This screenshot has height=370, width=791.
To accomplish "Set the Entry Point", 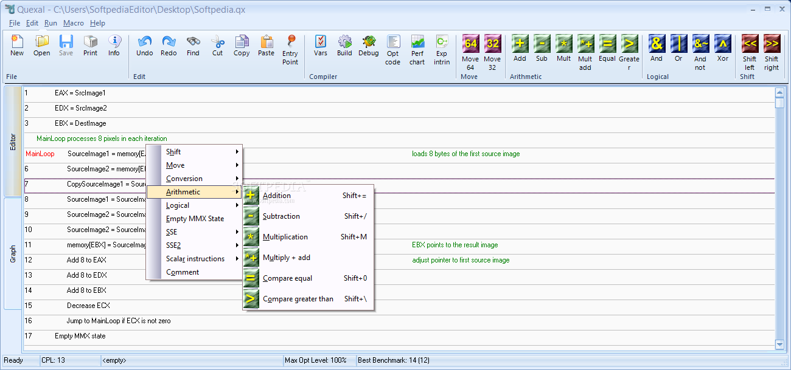I will point(290,50).
